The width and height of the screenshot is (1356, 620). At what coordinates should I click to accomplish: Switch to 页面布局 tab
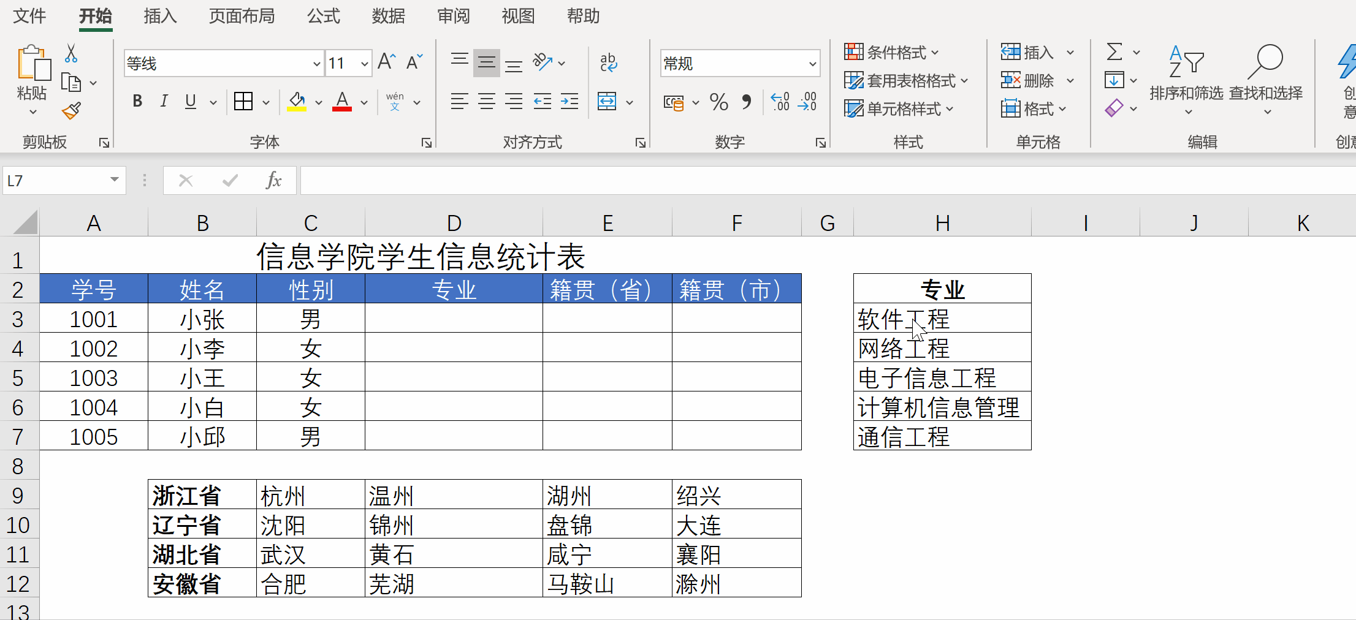pyautogui.click(x=242, y=16)
